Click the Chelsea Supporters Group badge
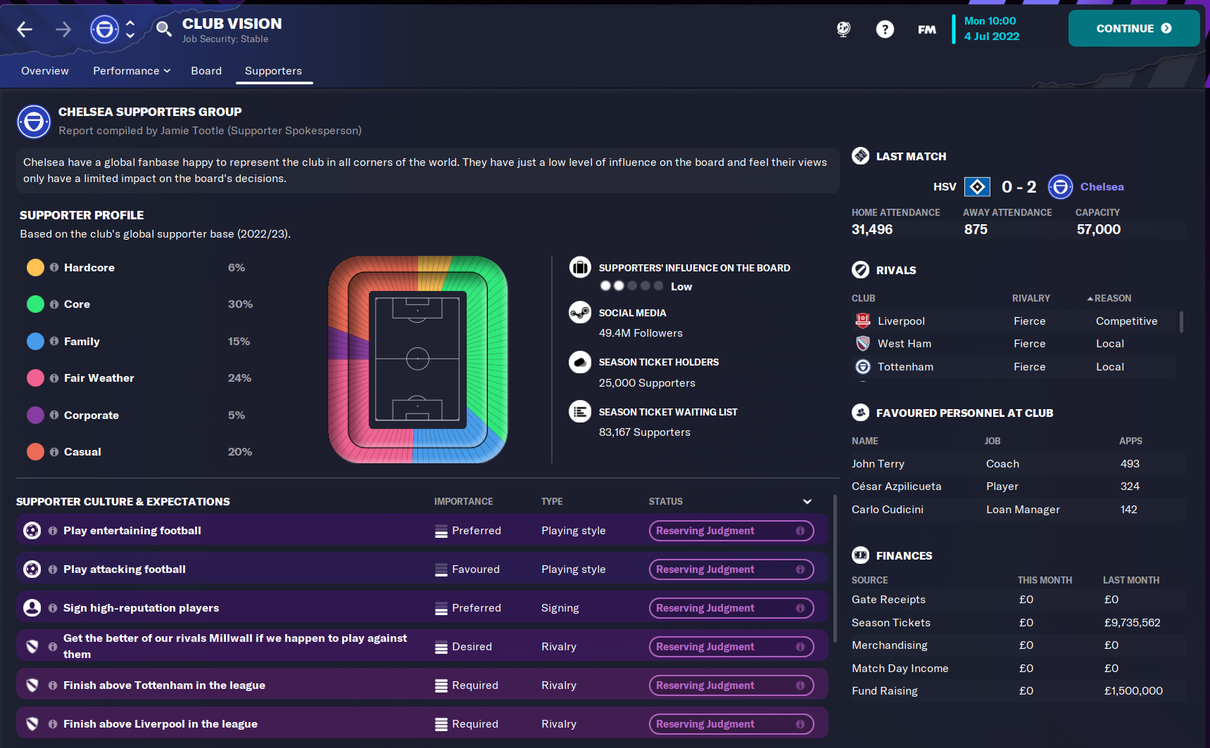 tap(34, 122)
